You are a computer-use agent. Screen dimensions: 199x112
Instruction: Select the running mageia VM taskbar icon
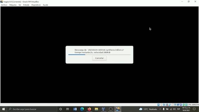coord(118,109)
